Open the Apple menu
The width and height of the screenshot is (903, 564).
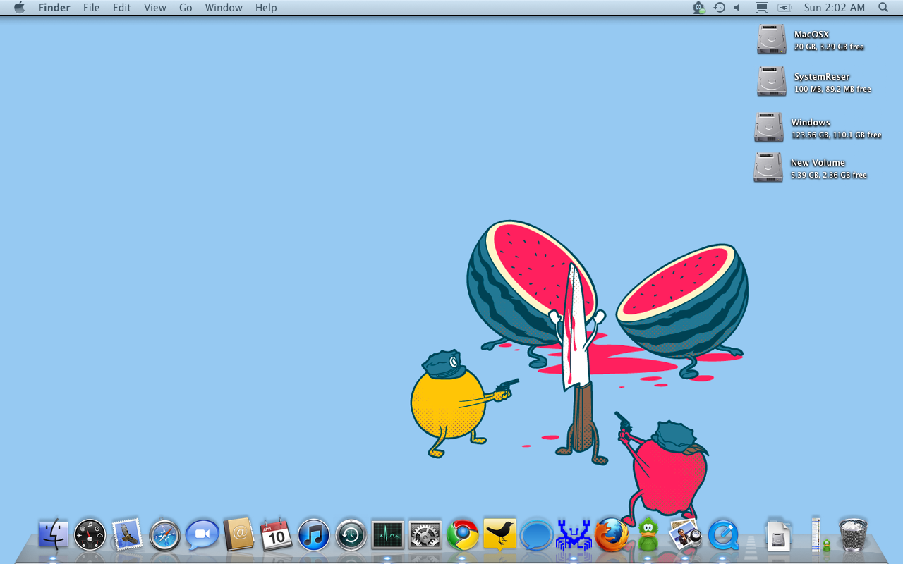(20, 8)
